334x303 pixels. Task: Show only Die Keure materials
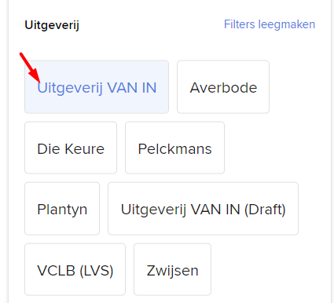coord(71,148)
